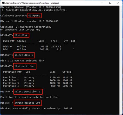The image size is (123, 115).
Task: Click the window title 'Administrator: C:\Windows\system32\cmd.exe - diskpart'
Action: 32,3
